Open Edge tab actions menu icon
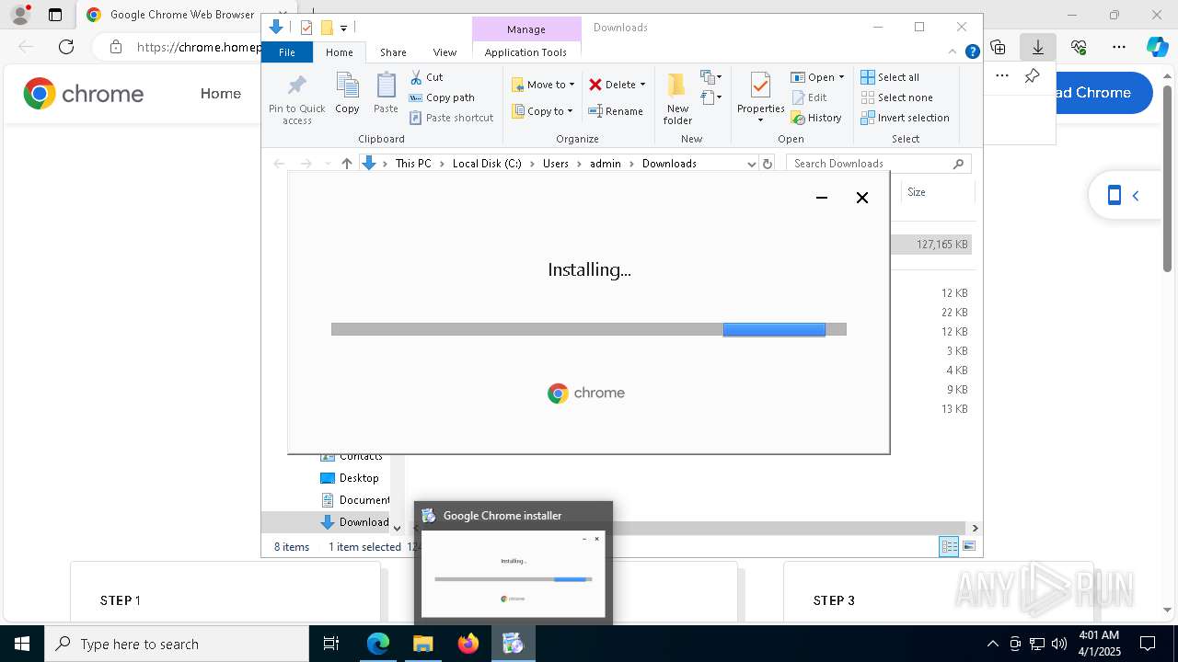Image resolution: width=1178 pixels, height=662 pixels. (55, 15)
